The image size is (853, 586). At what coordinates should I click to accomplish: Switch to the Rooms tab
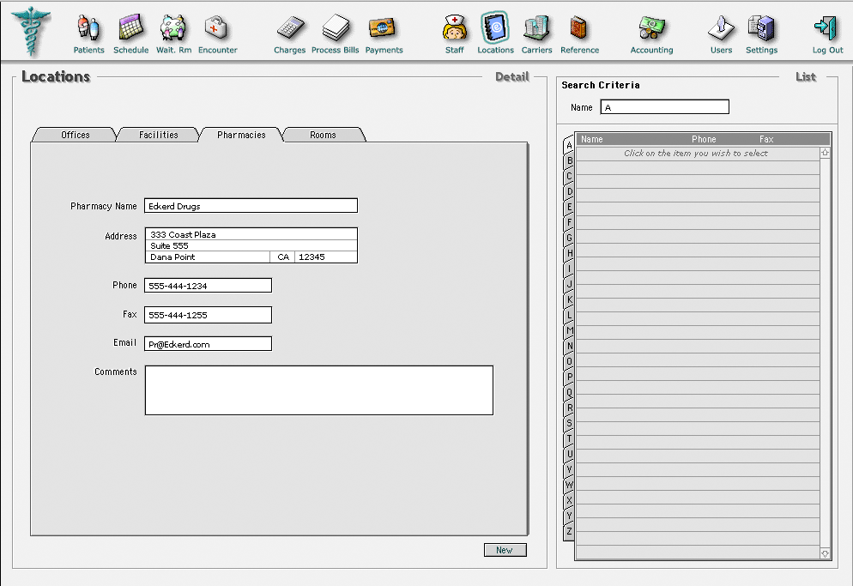(324, 135)
